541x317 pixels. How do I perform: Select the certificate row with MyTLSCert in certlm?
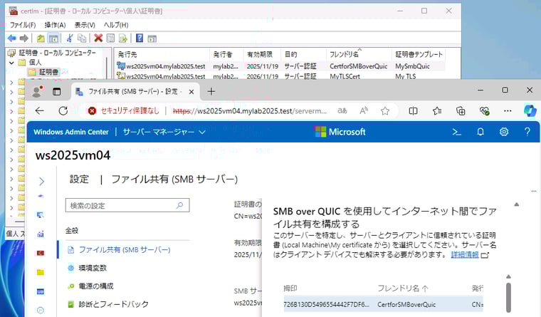pos(280,76)
